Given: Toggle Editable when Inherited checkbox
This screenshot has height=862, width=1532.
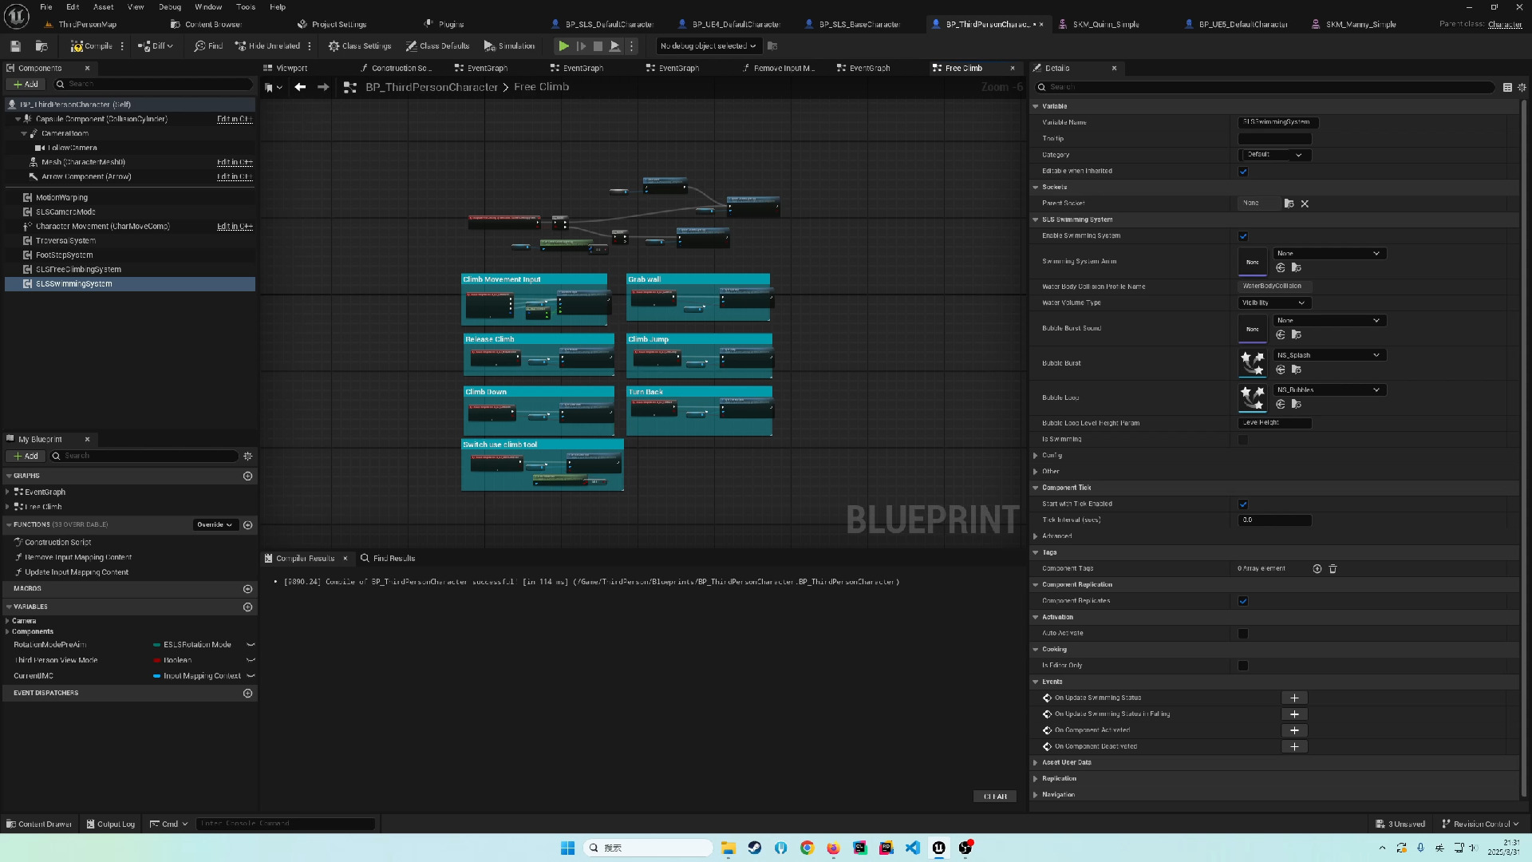Looking at the screenshot, I should pyautogui.click(x=1243, y=172).
